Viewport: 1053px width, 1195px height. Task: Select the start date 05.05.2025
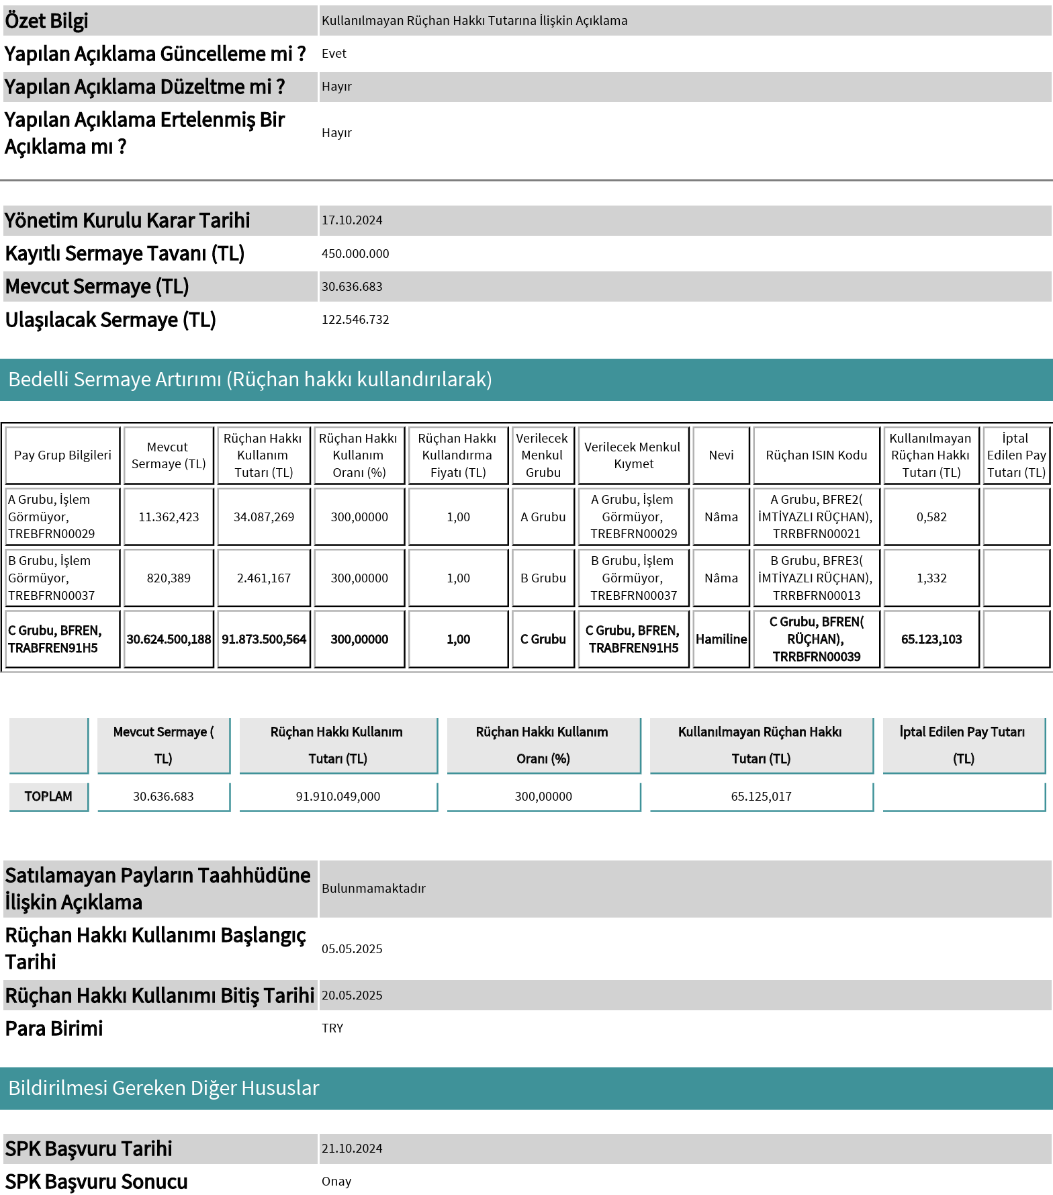click(352, 949)
